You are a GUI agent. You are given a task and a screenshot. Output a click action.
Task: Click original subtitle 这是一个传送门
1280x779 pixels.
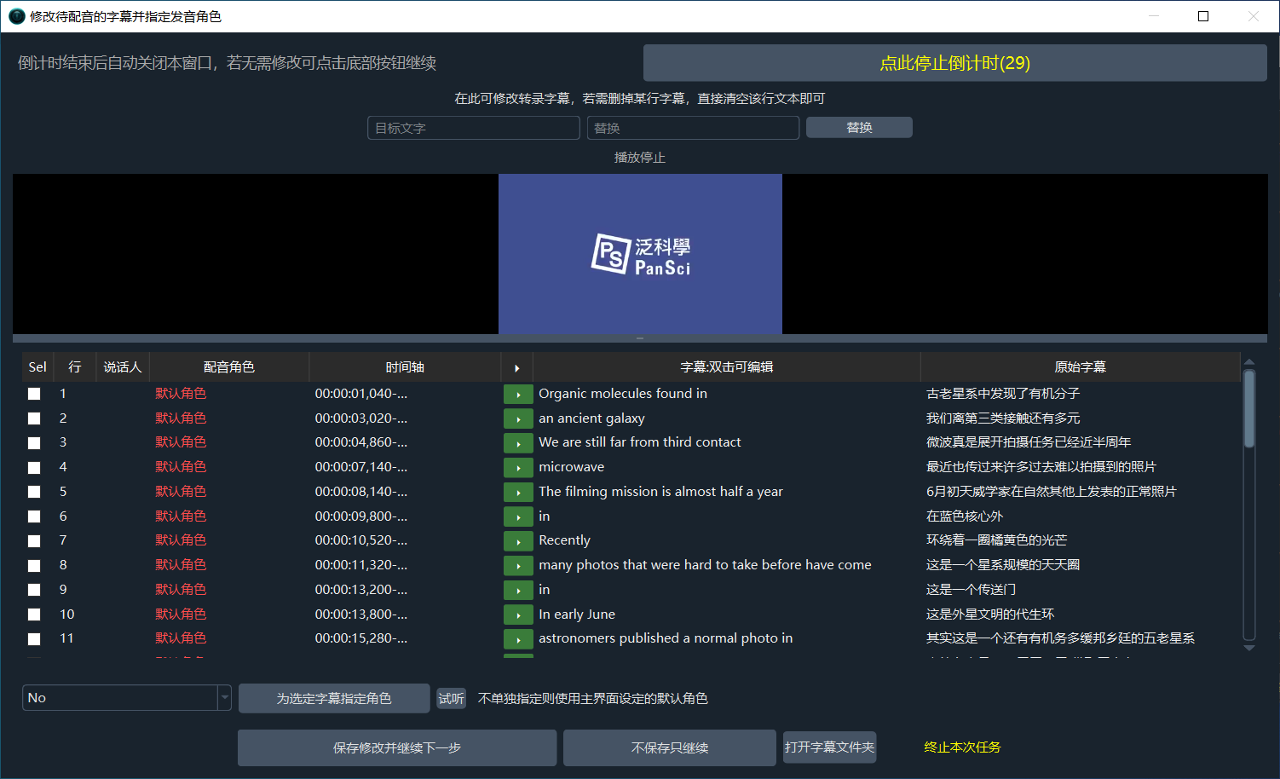click(971, 590)
